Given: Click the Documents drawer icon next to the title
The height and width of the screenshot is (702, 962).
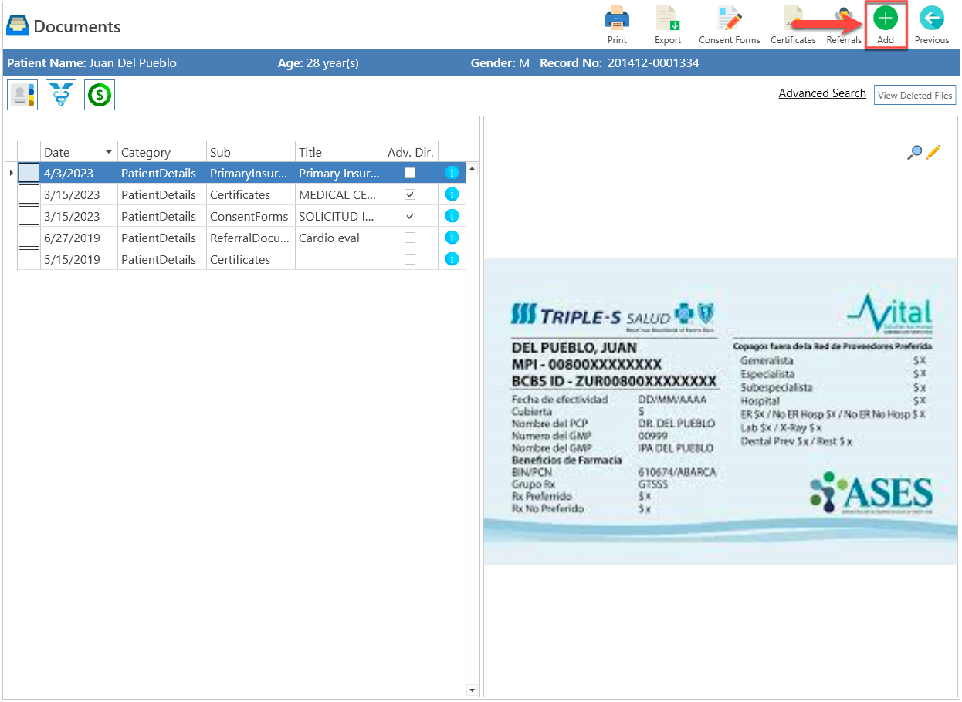Looking at the screenshot, I should (x=18, y=26).
